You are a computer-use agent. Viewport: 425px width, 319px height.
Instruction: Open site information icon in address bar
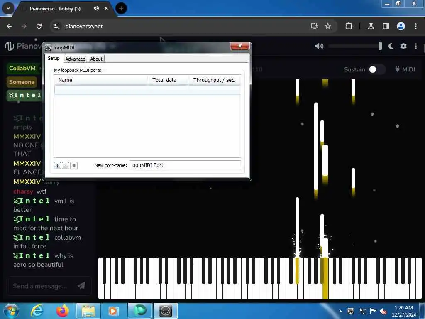coord(56,26)
